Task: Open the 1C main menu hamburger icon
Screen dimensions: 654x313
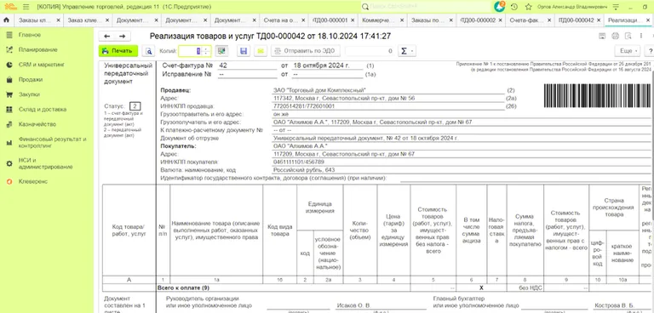Action: click(x=26, y=7)
